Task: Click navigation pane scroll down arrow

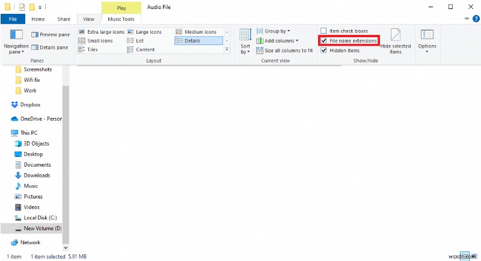Action: (66, 248)
